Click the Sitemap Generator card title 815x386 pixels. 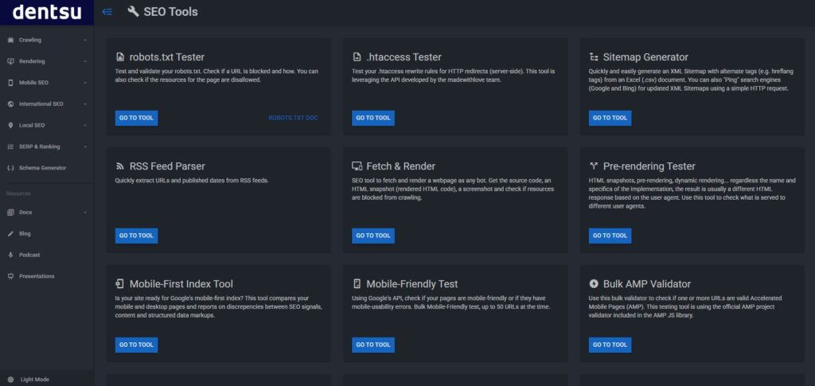645,57
